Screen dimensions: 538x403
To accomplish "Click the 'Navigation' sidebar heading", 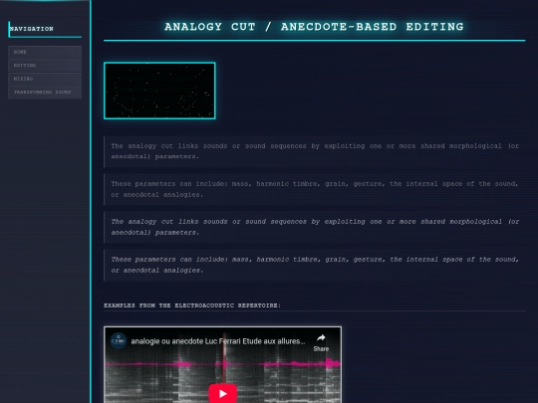I will (32, 29).
